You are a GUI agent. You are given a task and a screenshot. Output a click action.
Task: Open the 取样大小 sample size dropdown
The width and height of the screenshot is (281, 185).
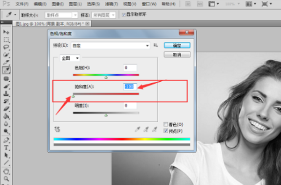click(61, 15)
